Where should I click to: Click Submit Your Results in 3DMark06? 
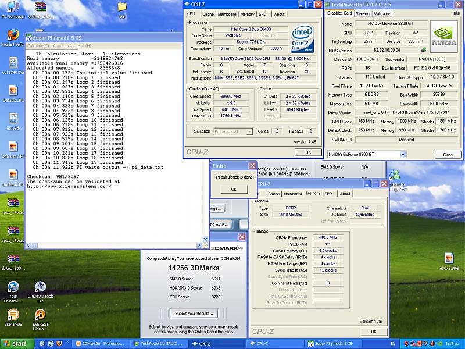[194, 313]
